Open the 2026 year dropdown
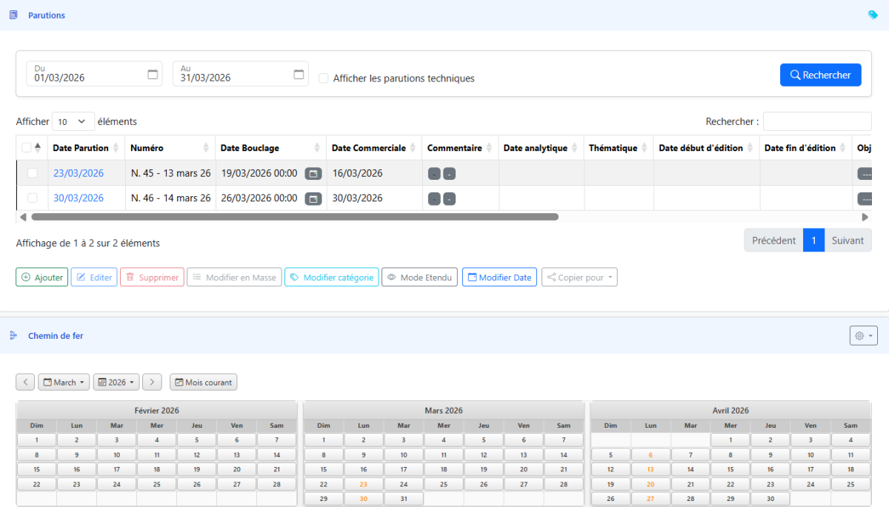 (116, 383)
